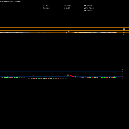This screenshot has width=129, height=129.
Task: Click the bump in the white indicator line
Action: click(68, 32)
